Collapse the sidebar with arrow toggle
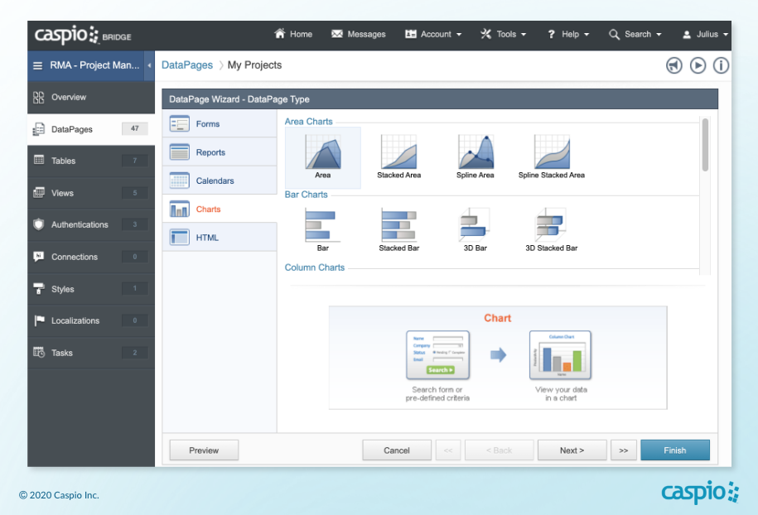The height and width of the screenshot is (515, 758). click(x=149, y=65)
